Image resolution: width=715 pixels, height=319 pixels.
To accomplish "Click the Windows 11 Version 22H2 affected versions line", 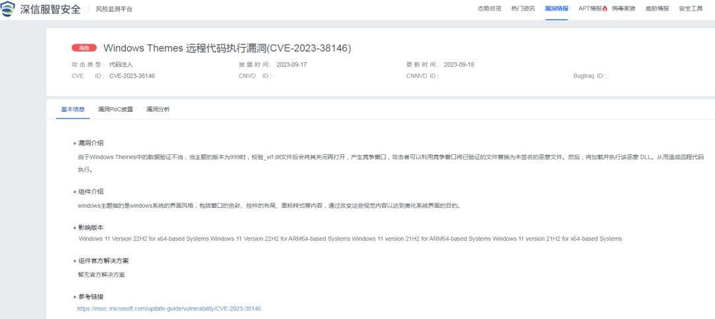I will click(x=350, y=239).
